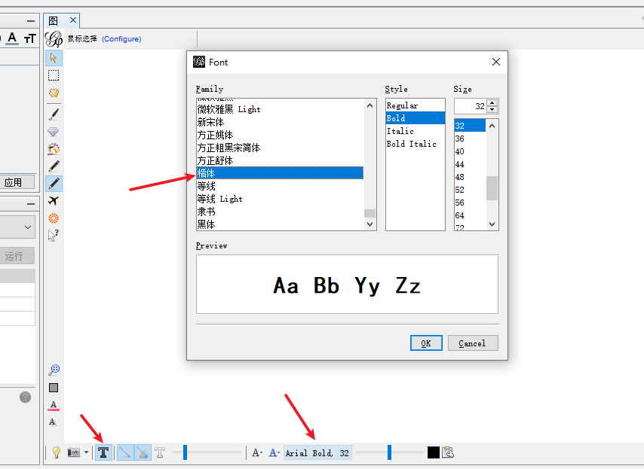Click the gray square reset colors icon
This screenshot has height=469, width=644.
[54, 388]
